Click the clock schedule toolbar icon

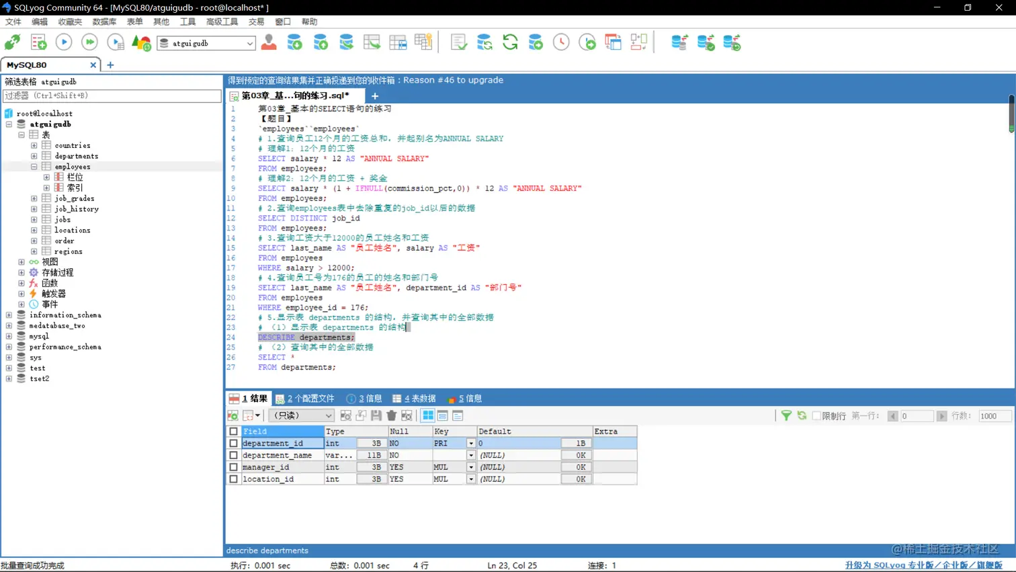(561, 42)
